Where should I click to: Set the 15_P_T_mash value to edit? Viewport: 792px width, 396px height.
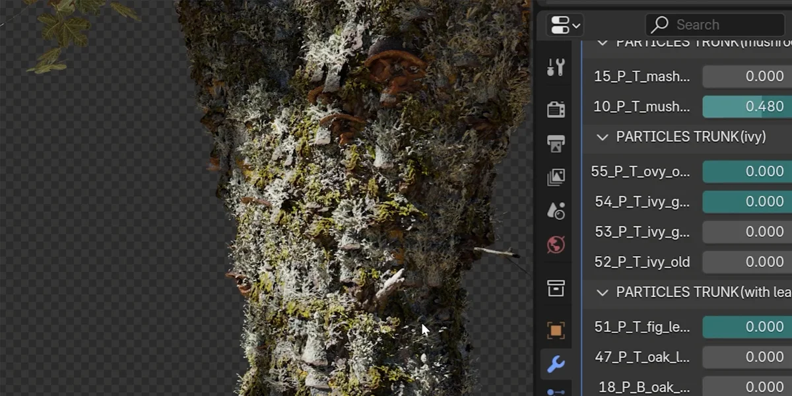(x=746, y=76)
